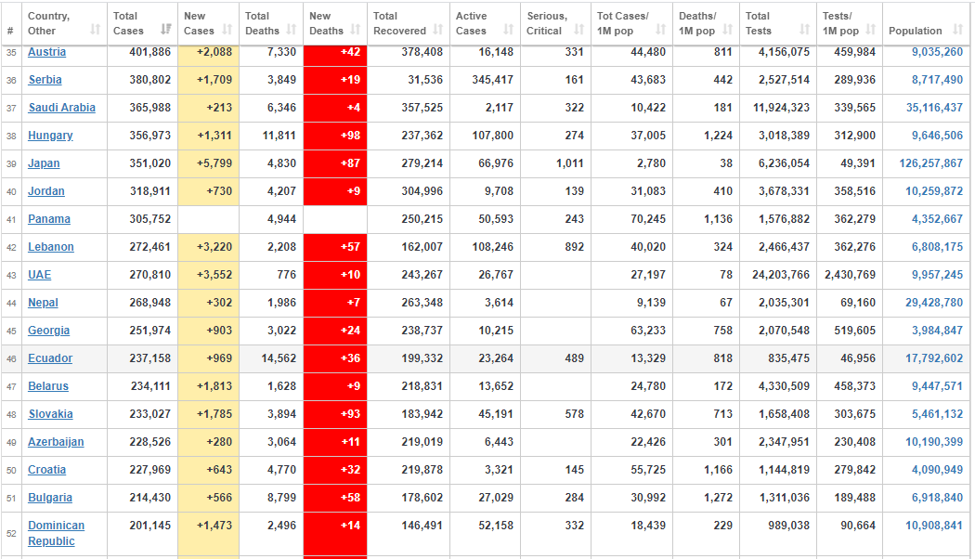
Task: Open the Slovakia country link
Action: [x=50, y=414]
